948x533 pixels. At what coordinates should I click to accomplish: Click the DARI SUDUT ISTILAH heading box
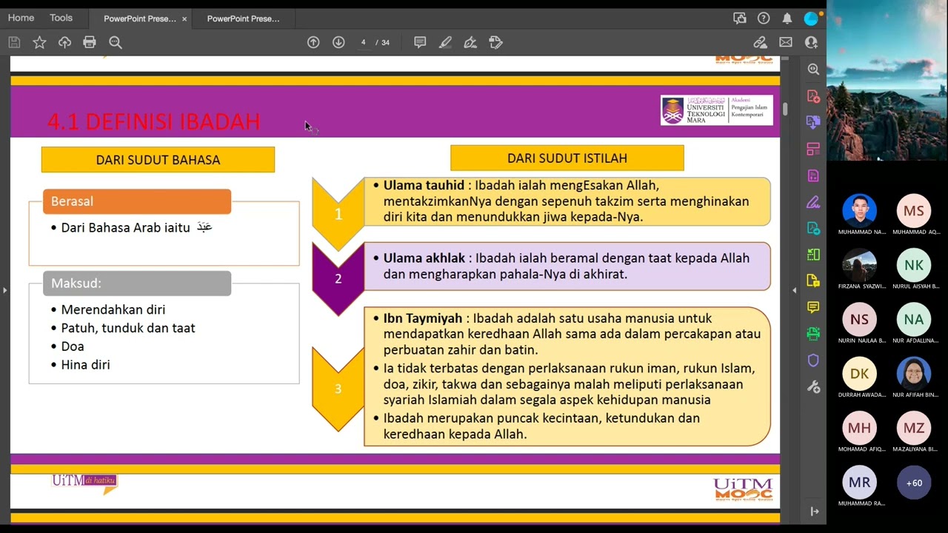(567, 158)
